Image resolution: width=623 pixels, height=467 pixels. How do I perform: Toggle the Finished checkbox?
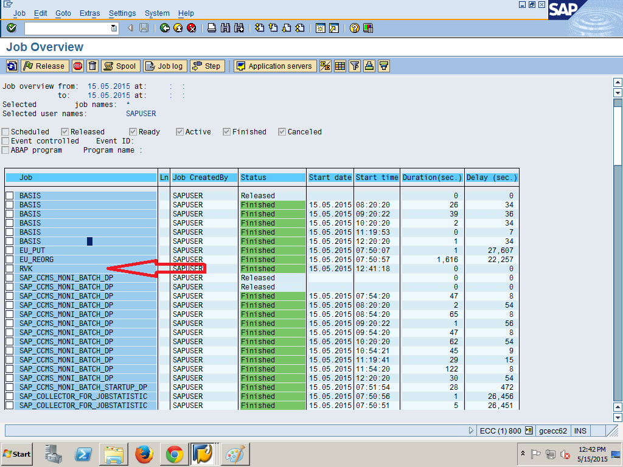coord(227,132)
